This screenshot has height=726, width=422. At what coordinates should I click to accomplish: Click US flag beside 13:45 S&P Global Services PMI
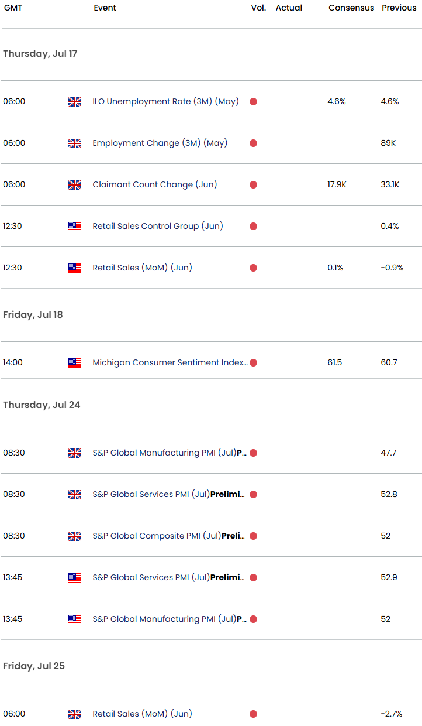pyautogui.click(x=75, y=578)
